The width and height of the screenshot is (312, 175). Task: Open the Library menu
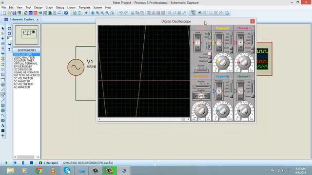[x=71, y=8]
